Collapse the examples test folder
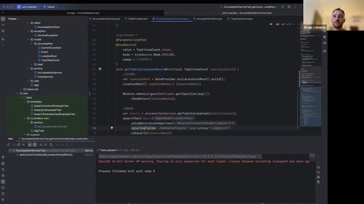This screenshot has height=204, width=364. [x=24, y=102]
